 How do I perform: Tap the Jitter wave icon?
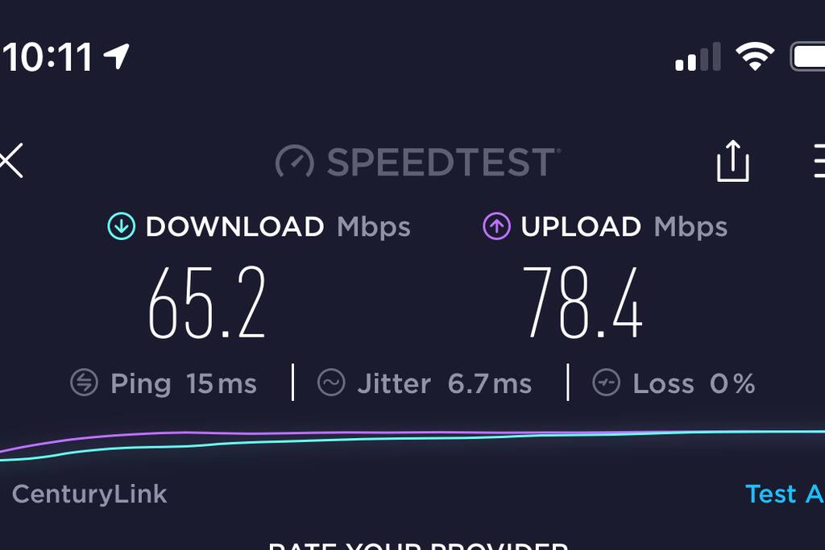(331, 383)
